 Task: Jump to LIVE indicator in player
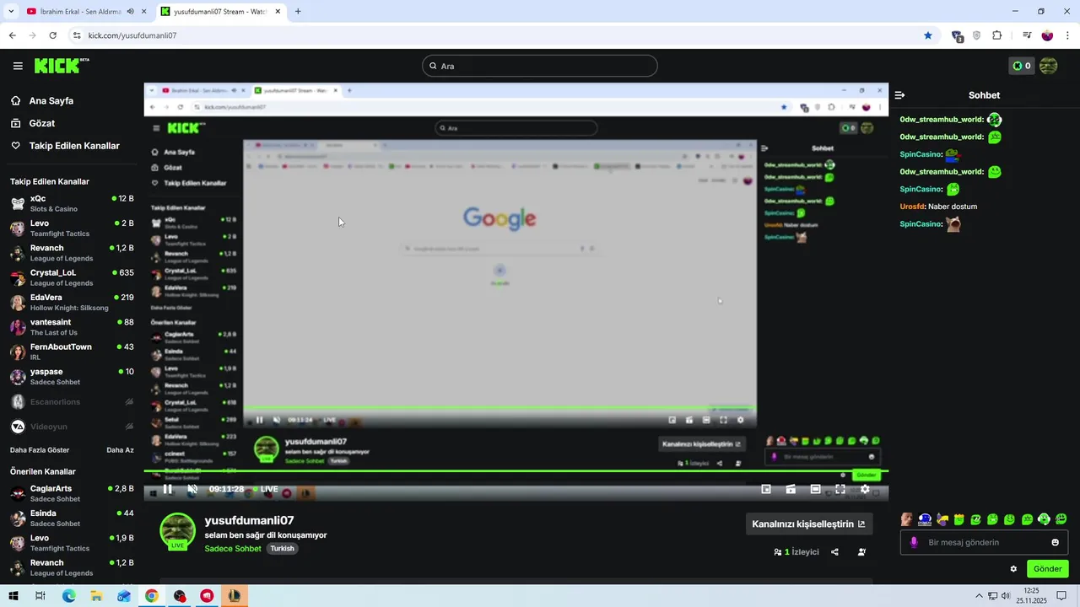(x=265, y=489)
